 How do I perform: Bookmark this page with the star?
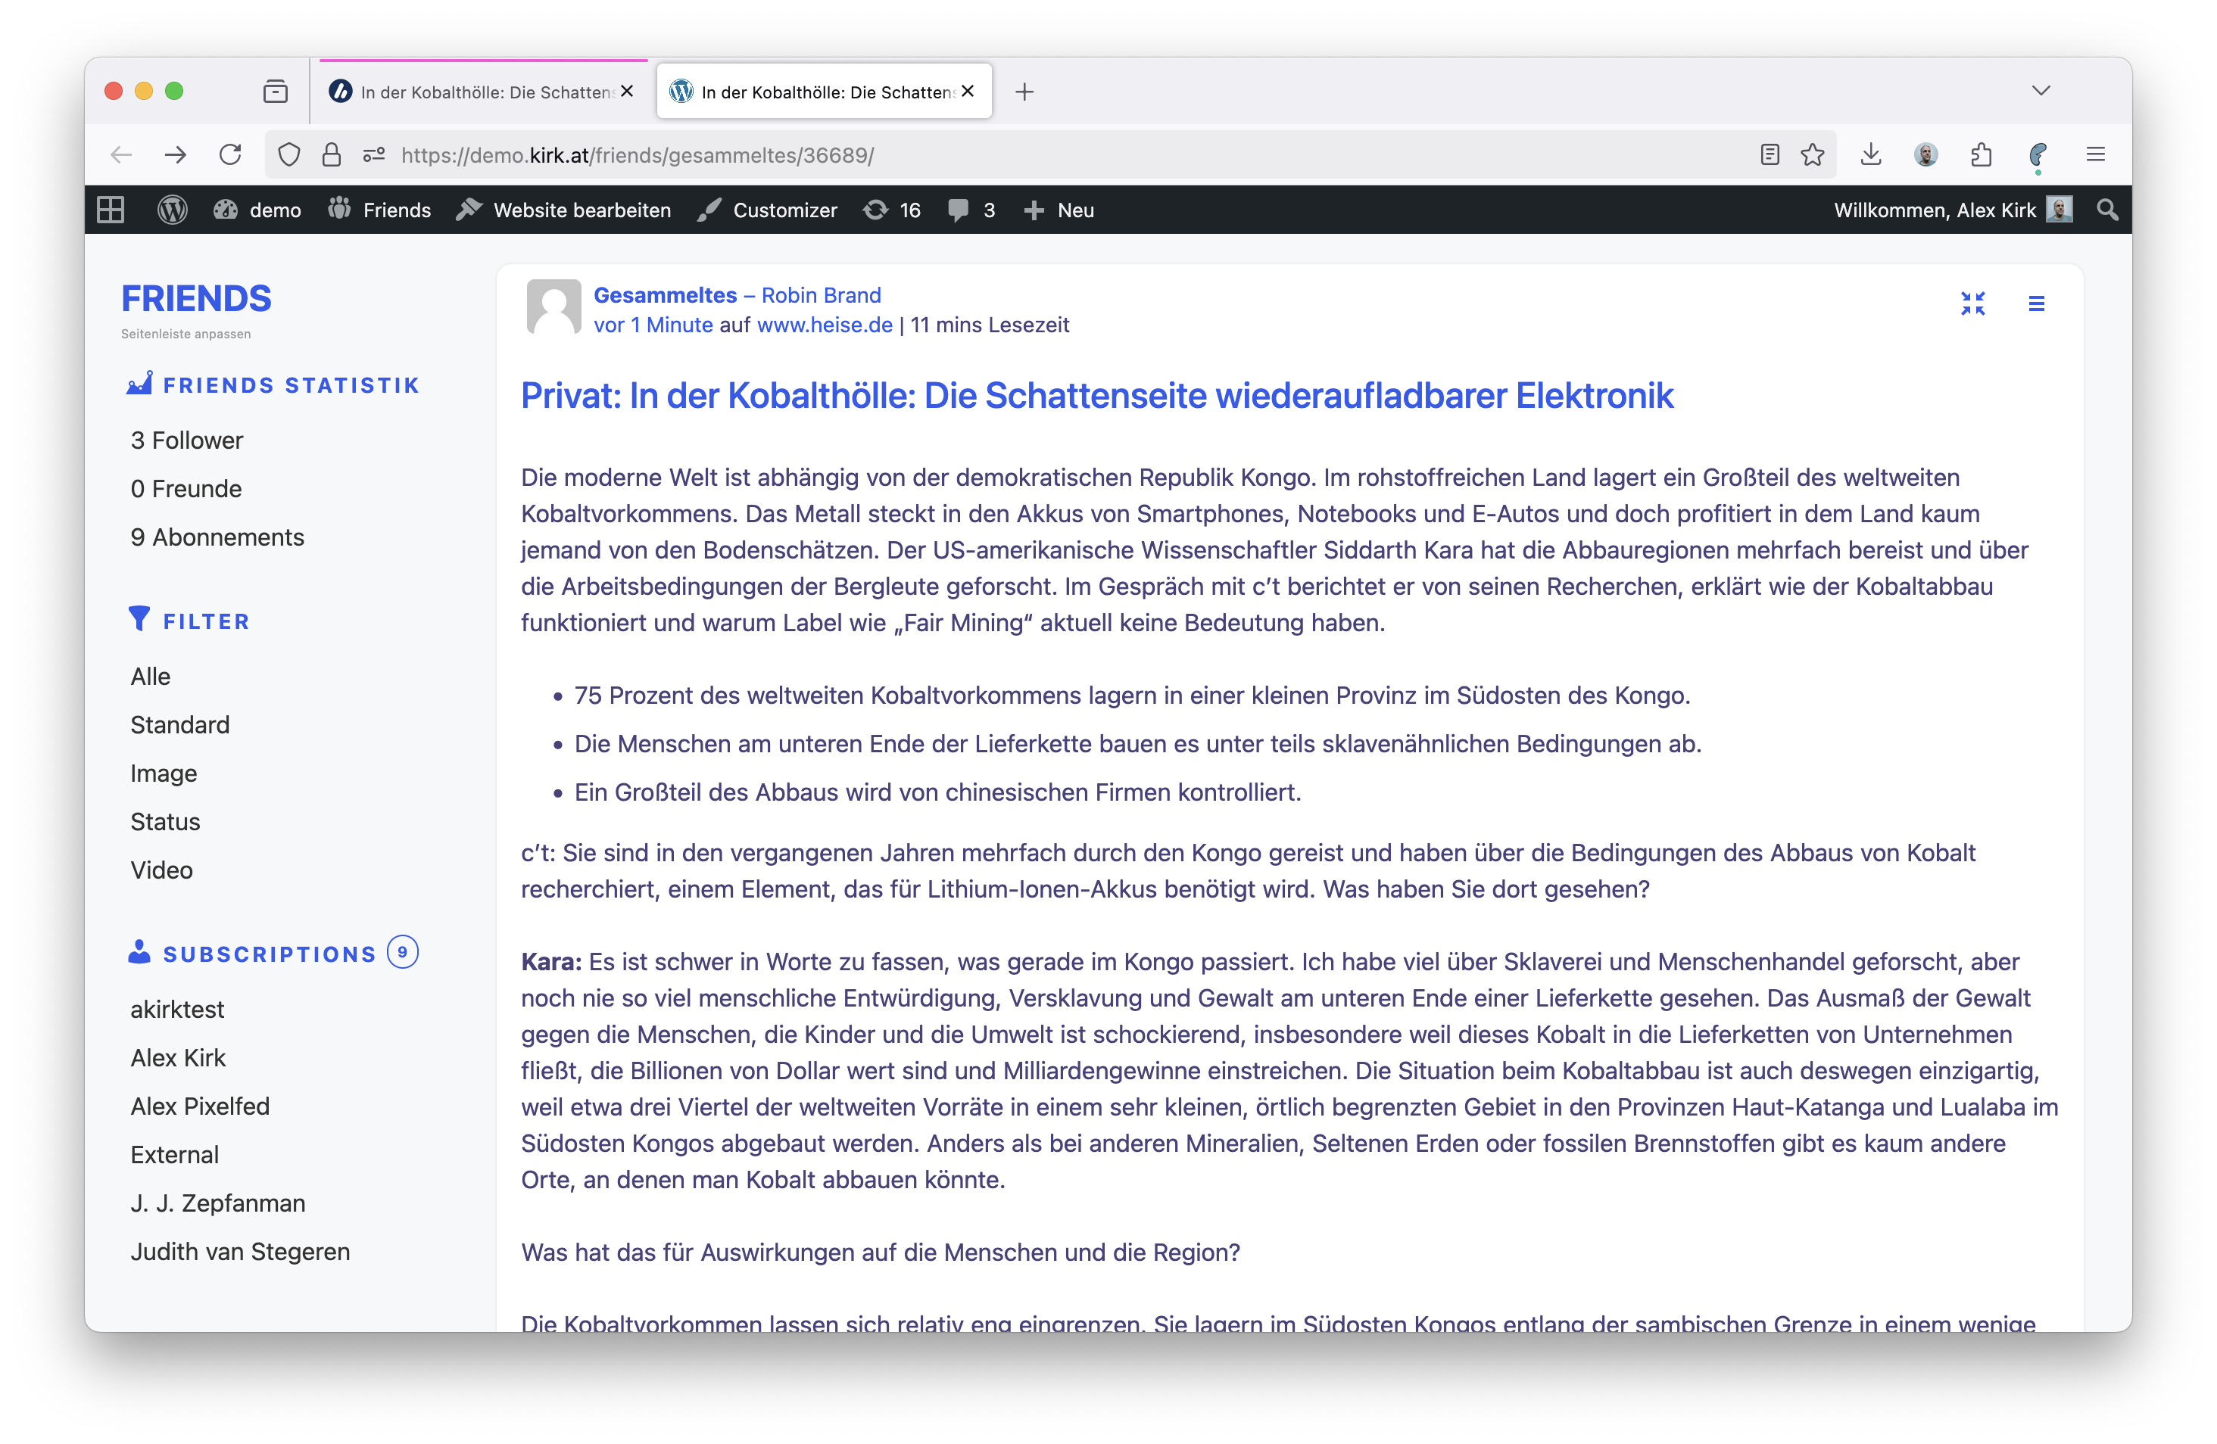pos(1812,154)
